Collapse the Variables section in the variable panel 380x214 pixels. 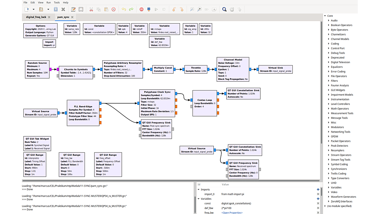(x=199, y=199)
